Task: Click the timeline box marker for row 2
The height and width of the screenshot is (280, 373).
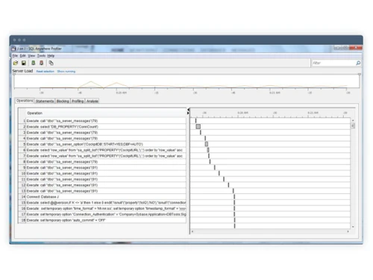Action: coord(198,126)
